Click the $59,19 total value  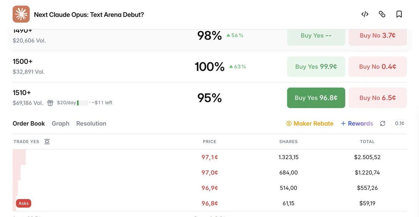tap(367, 203)
